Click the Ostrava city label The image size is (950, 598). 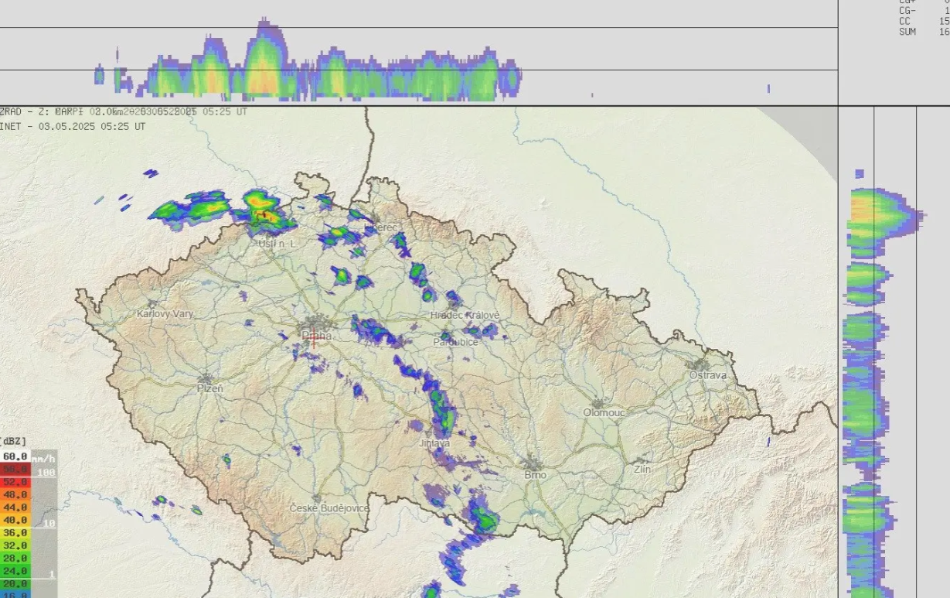[x=708, y=375]
